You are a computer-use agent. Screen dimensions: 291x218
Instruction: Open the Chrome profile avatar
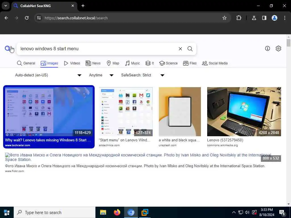pyautogui.click(x=275, y=18)
